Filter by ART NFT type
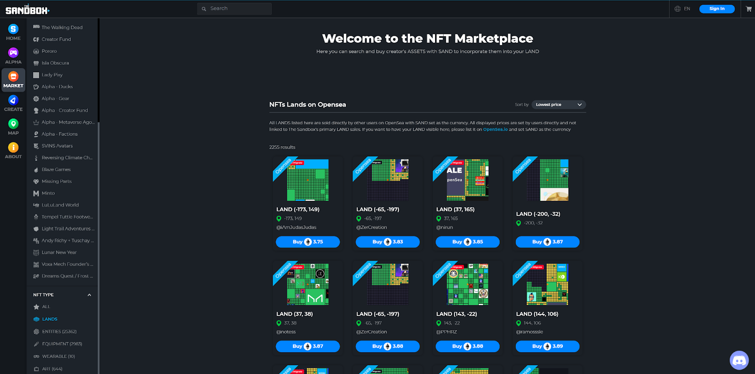Screen dimensions: 755x374 tap(52, 369)
